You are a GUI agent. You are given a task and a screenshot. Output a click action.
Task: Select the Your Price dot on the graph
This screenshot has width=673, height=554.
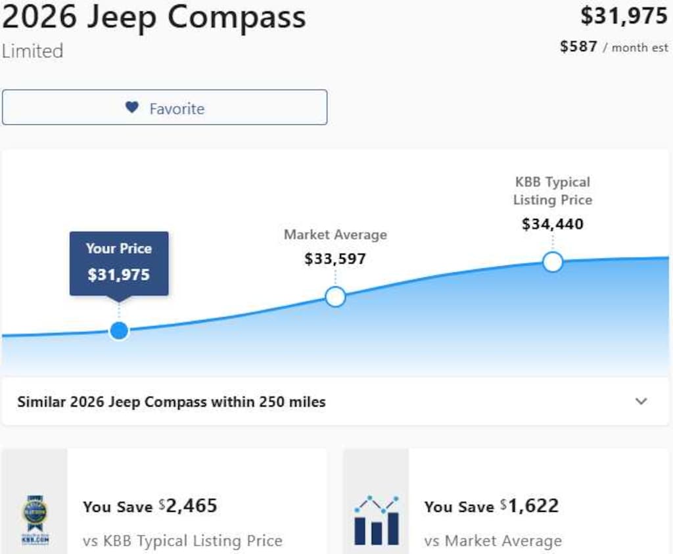point(119,330)
